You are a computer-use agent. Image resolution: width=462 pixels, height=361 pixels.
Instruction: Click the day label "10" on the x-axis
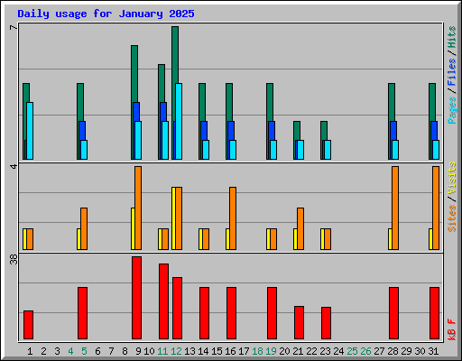click(149, 351)
